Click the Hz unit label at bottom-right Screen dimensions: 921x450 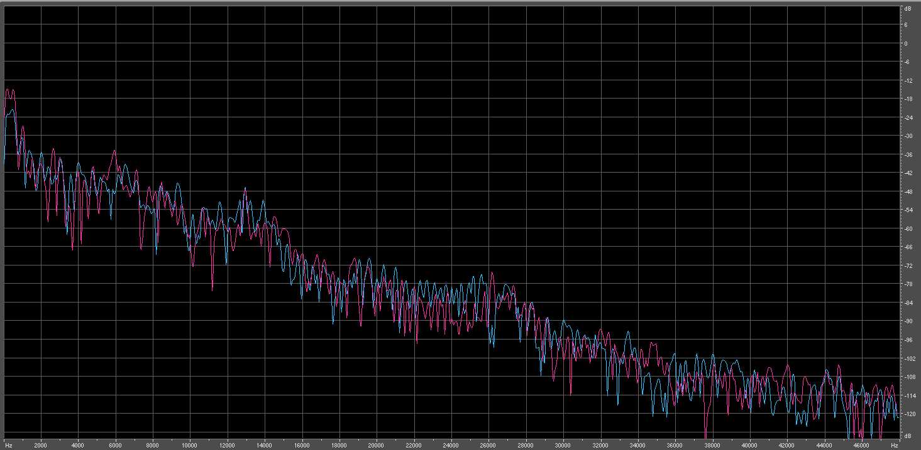tap(894, 445)
